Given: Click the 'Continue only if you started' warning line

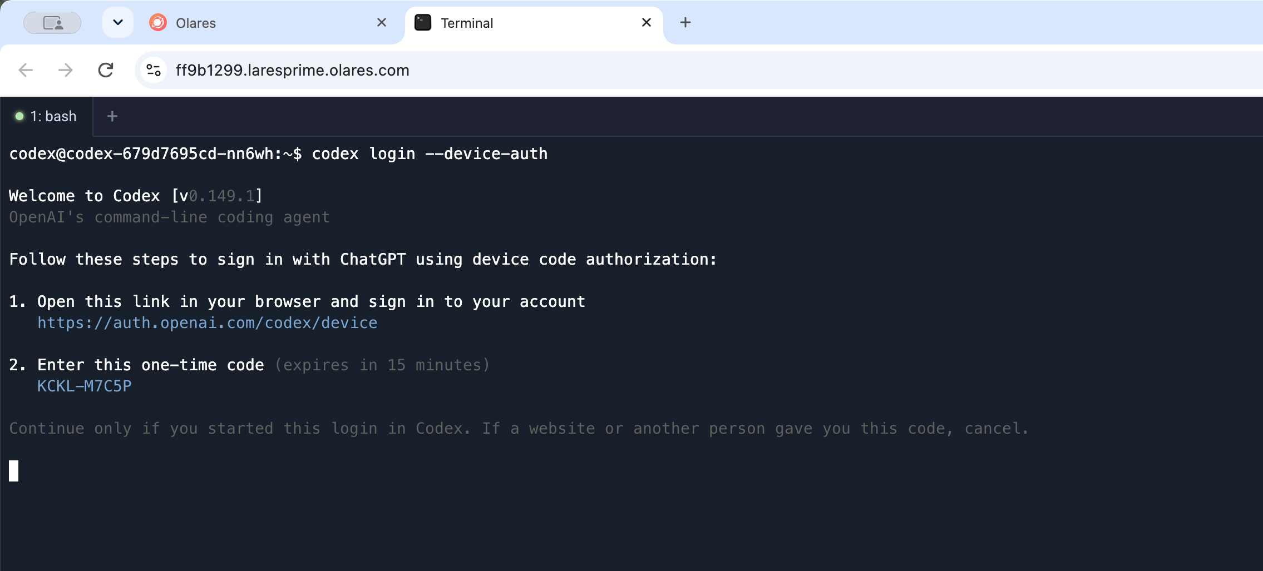Looking at the screenshot, I should 519,429.
